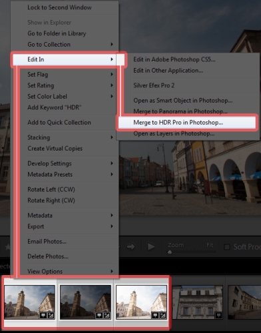Open the View Options submenu

click(x=71, y=271)
